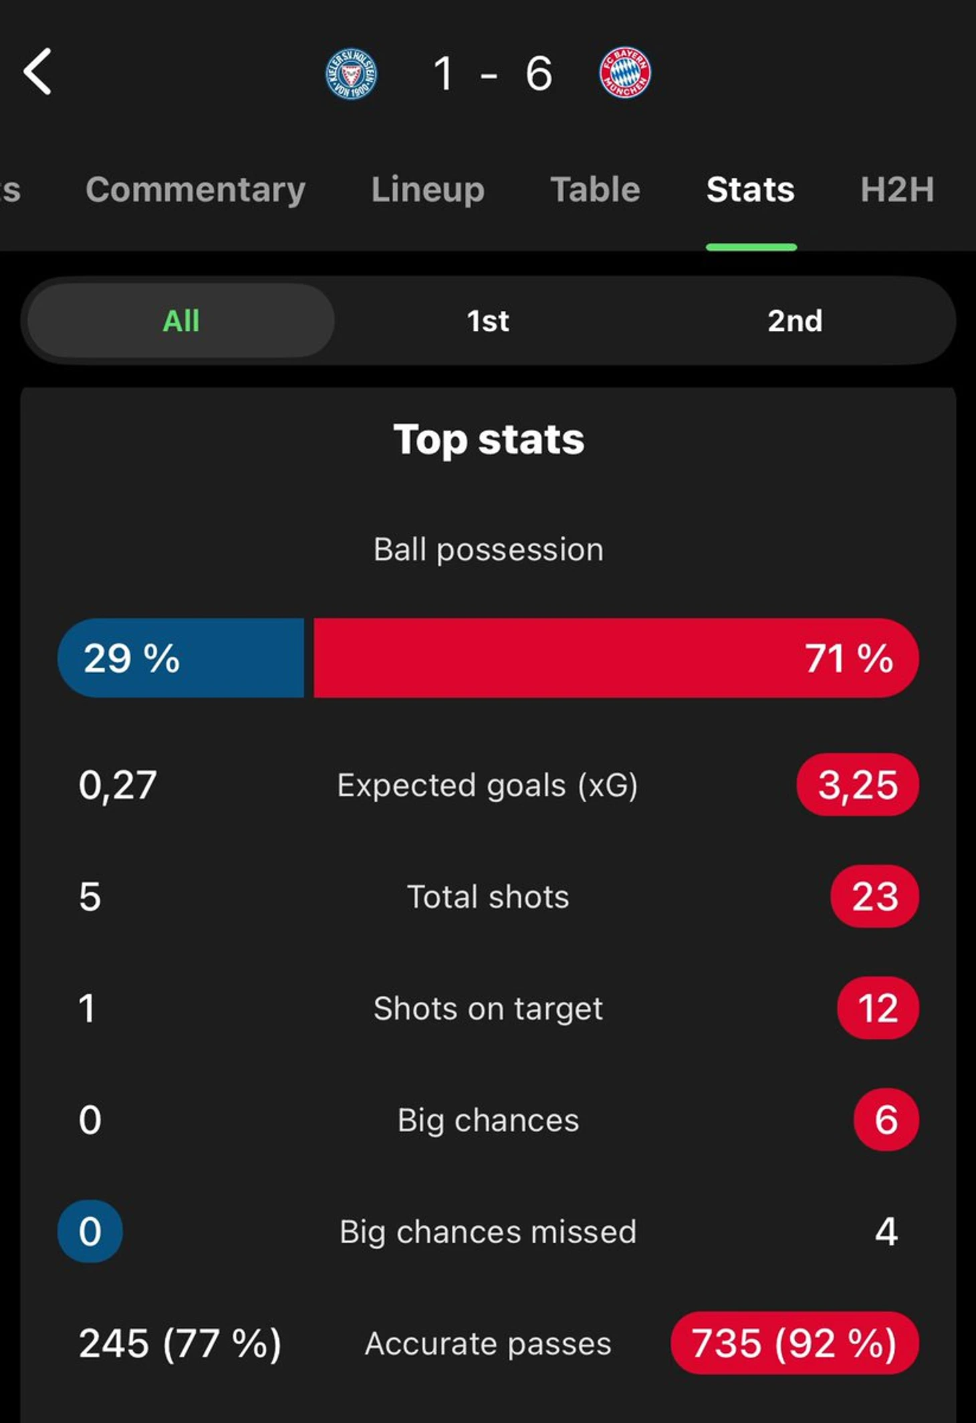Select the Stats tab

point(751,189)
